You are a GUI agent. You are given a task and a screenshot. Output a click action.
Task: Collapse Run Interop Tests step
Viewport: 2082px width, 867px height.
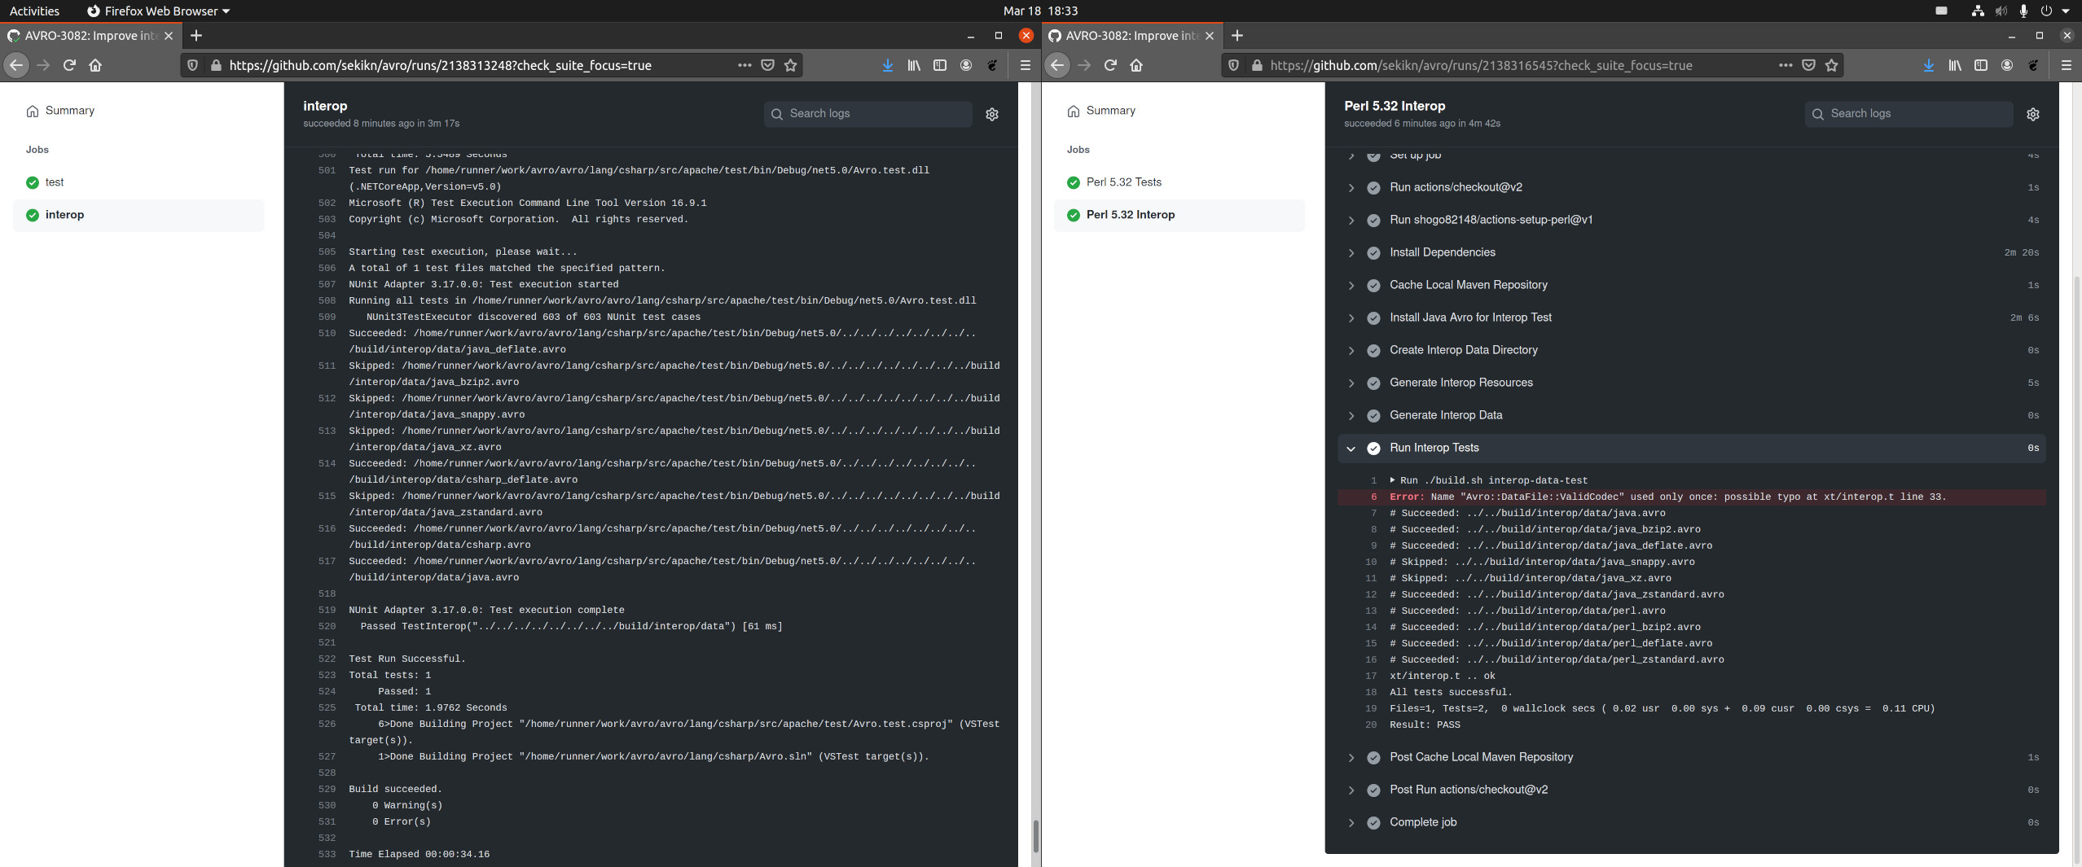(1693, 448)
